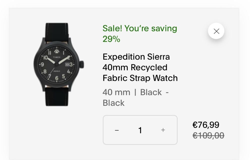Click the date window on the watch face

click(x=67, y=65)
